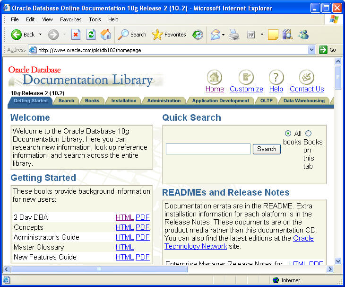Open the File menu
The image size is (345, 287).
click(15, 19)
